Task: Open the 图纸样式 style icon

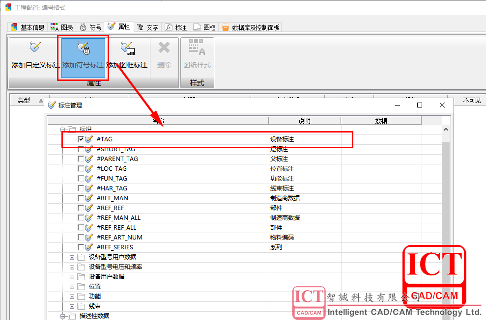Action: click(x=197, y=47)
